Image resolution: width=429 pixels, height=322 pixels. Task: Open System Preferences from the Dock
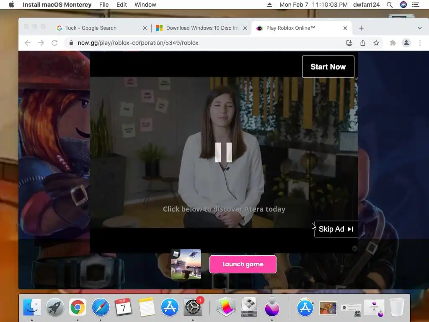[x=193, y=307]
